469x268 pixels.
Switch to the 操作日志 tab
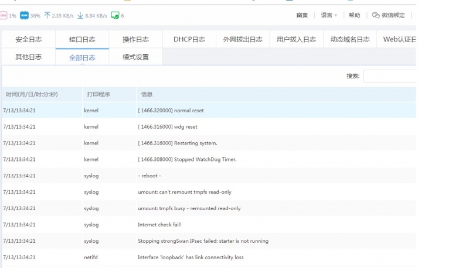(136, 39)
